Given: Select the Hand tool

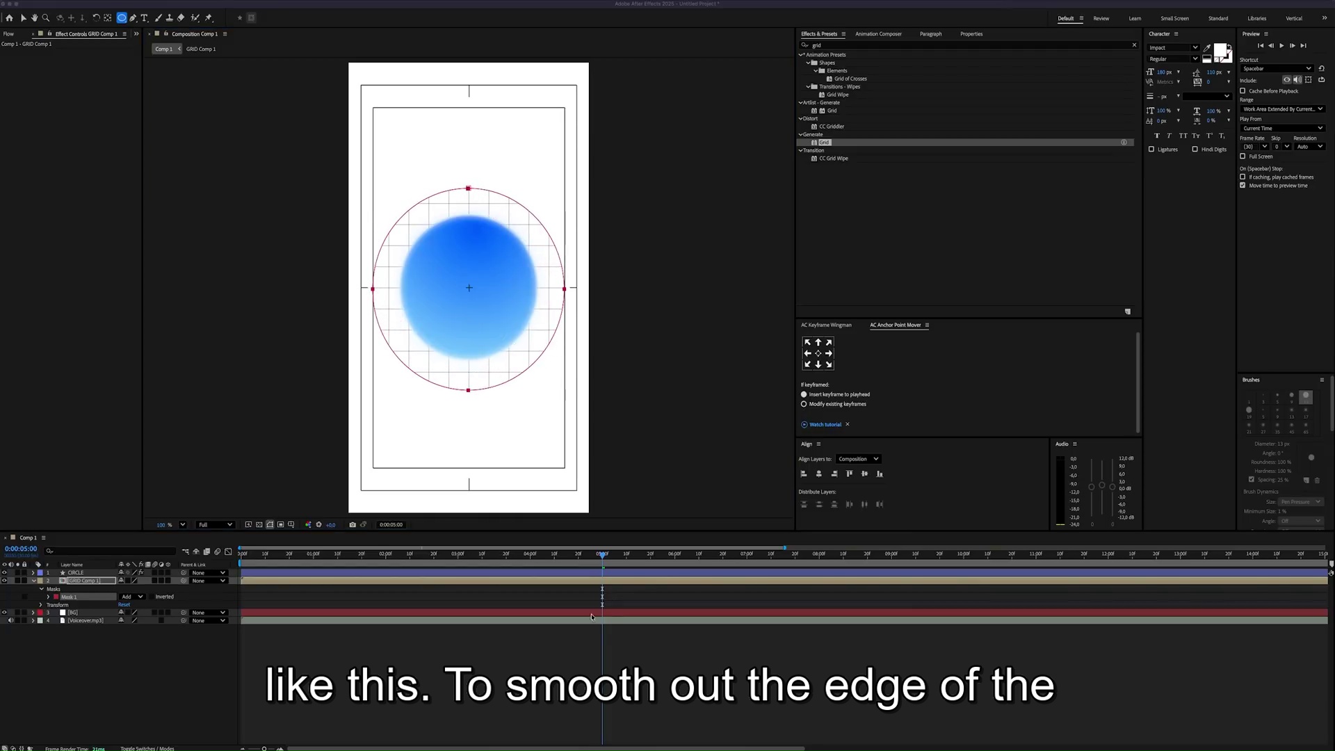Looking at the screenshot, I should click(x=34, y=18).
